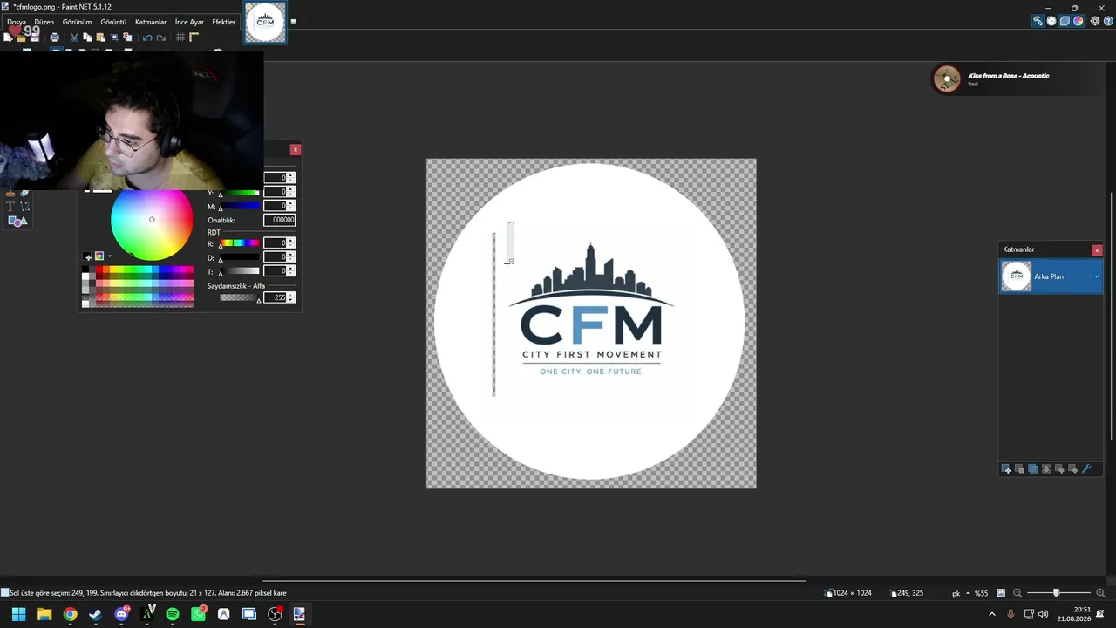This screenshot has width=1116, height=628.
Task: Click the Print toolbar icon
Action: pos(54,38)
